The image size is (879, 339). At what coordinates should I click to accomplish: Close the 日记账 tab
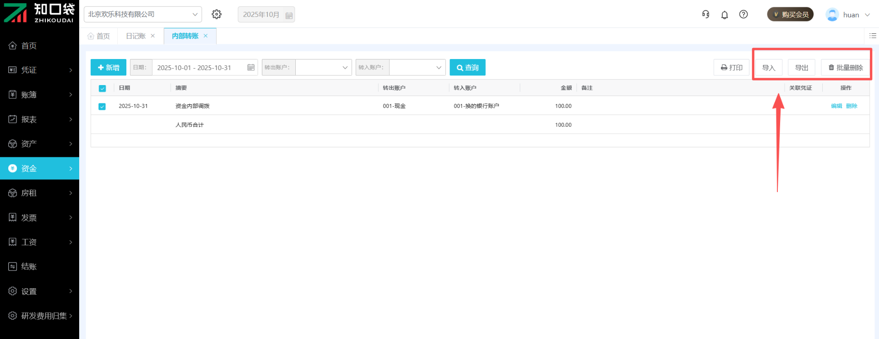click(x=153, y=36)
